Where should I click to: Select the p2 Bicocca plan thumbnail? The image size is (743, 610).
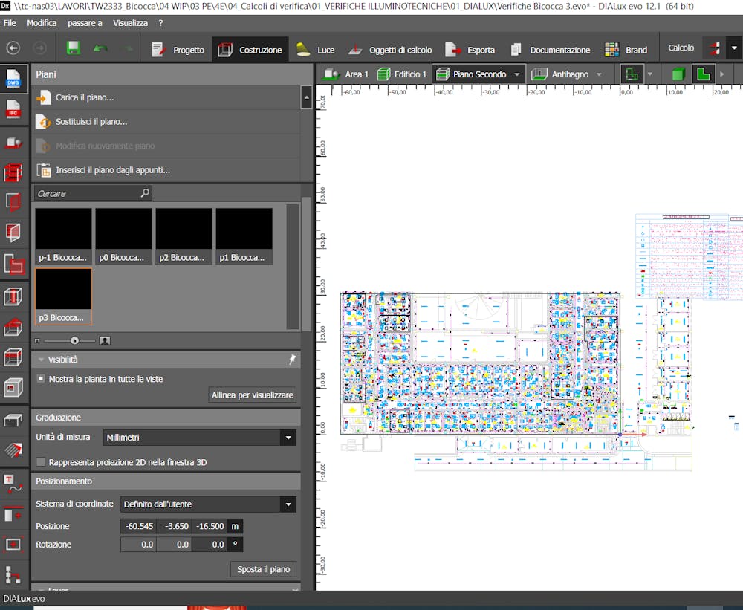pyautogui.click(x=184, y=236)
